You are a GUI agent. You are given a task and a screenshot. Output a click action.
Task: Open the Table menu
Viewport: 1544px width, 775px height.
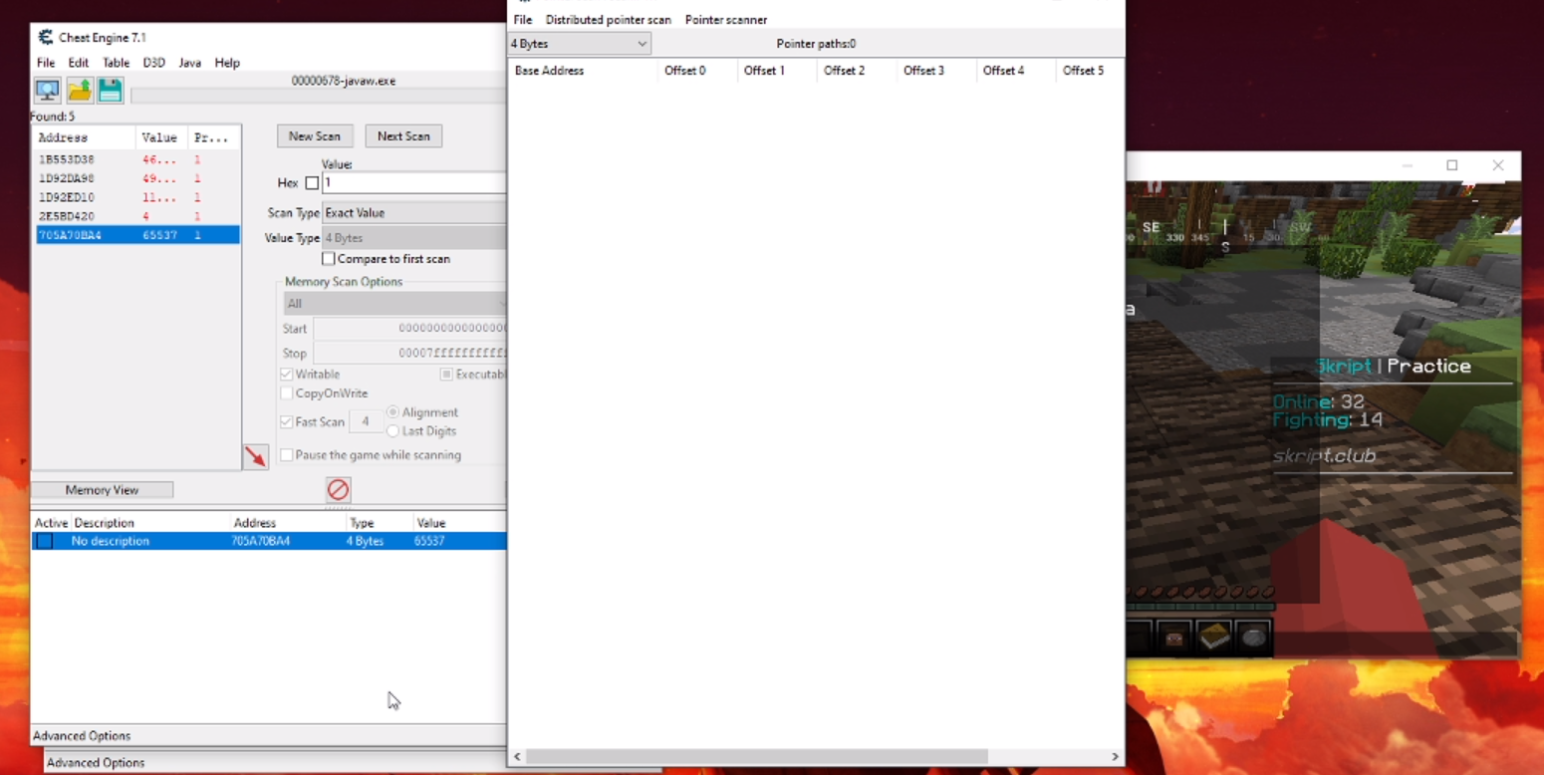[x=116, y=63]
